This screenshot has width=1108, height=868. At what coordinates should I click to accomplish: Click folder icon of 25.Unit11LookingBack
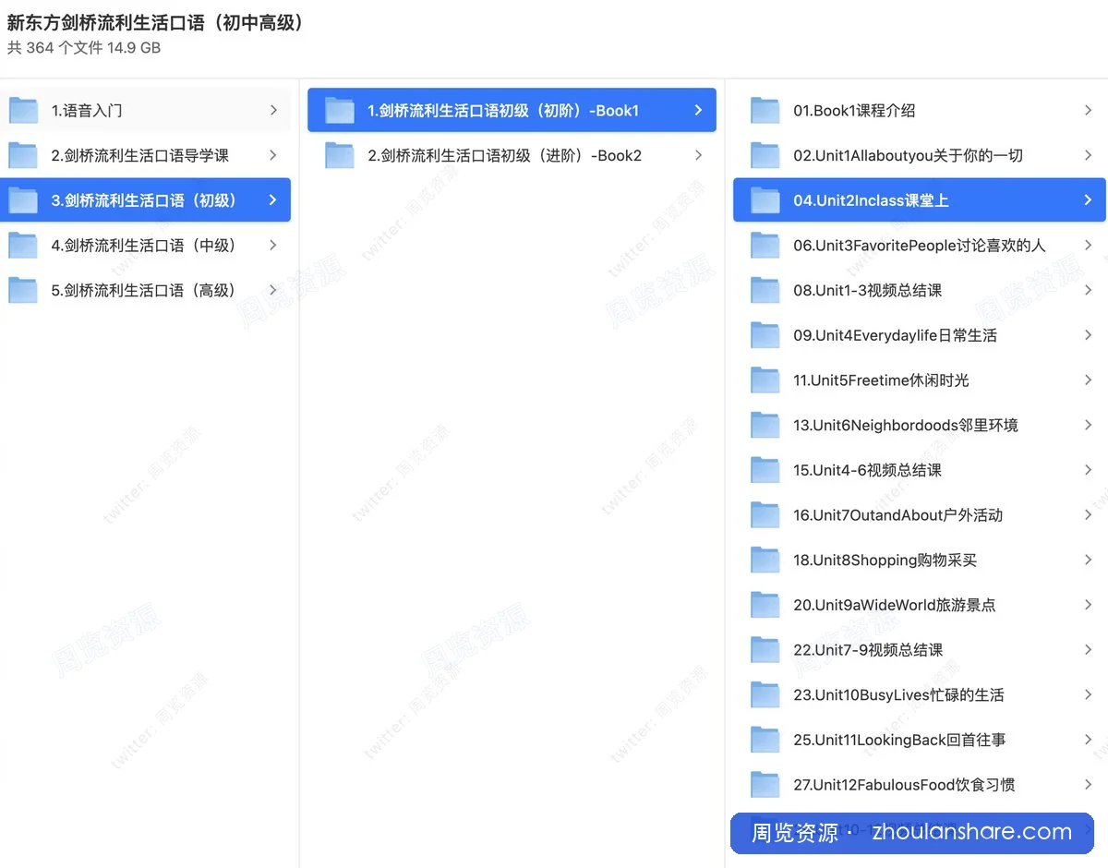click(765, 740)
